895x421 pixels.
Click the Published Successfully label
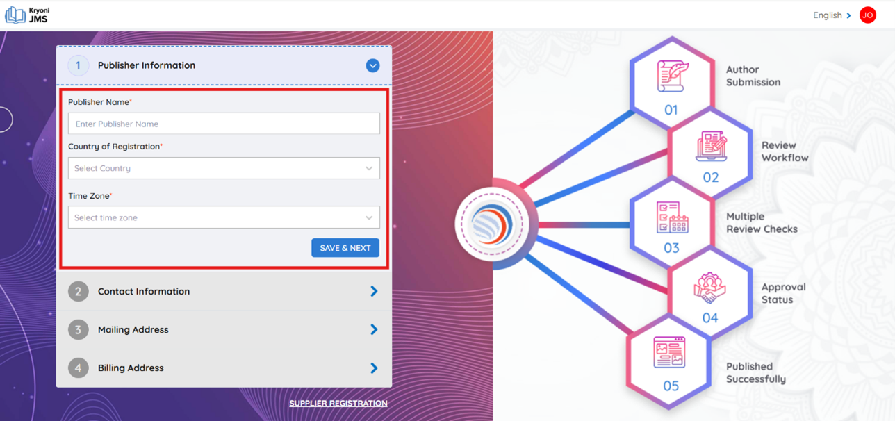(x=756, y=373)
